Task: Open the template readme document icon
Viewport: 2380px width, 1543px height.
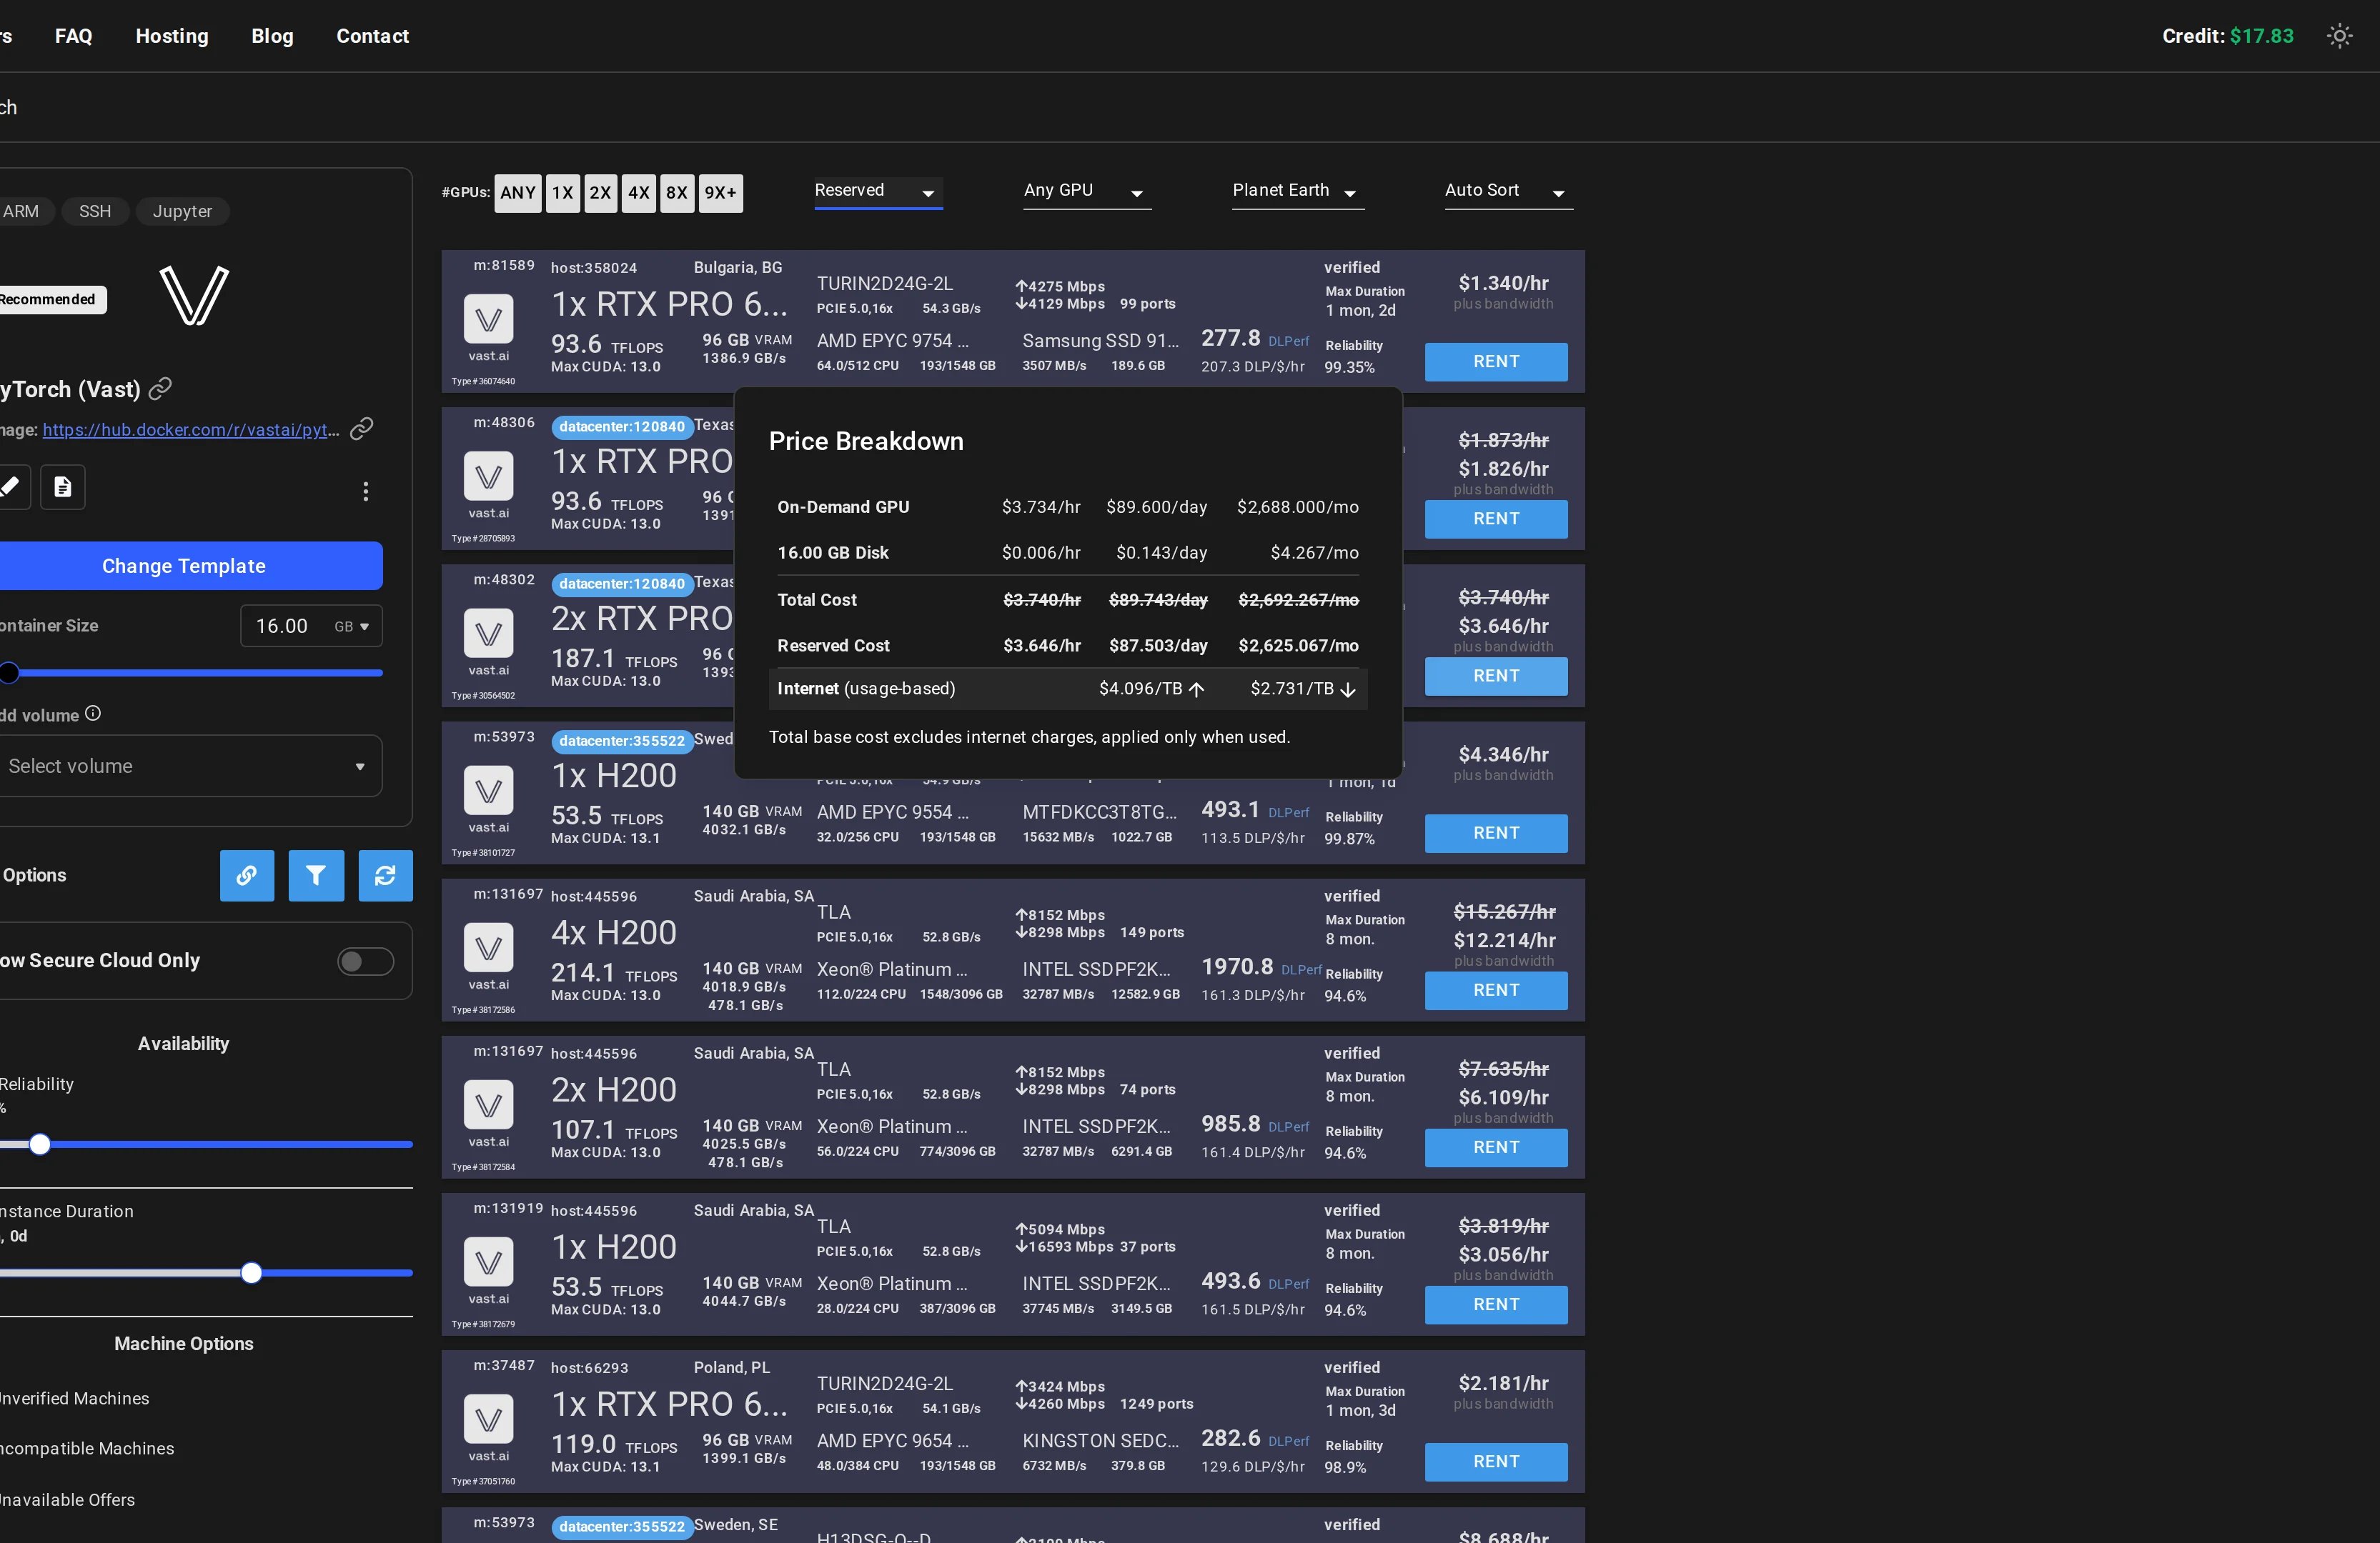Action: (x=63, y=486)
